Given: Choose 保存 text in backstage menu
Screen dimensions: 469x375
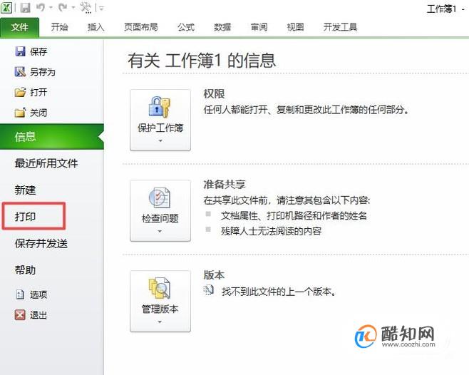Looking at the screenshot, I should 38,51.
